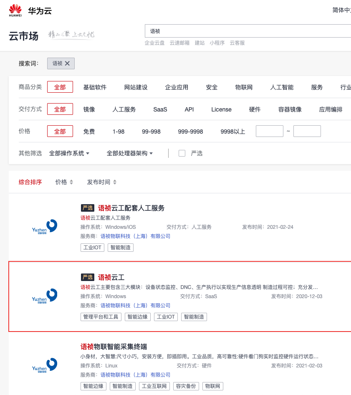Focus the maximum price input box
This screenshot has height=395, width=351.
(x=307, y=131)
